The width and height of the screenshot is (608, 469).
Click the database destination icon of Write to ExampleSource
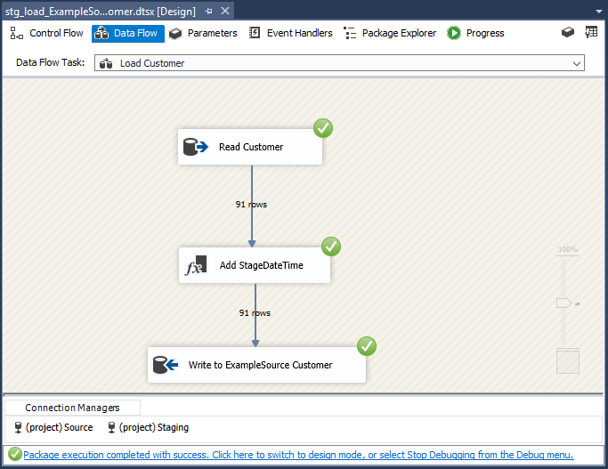(166, 365)
